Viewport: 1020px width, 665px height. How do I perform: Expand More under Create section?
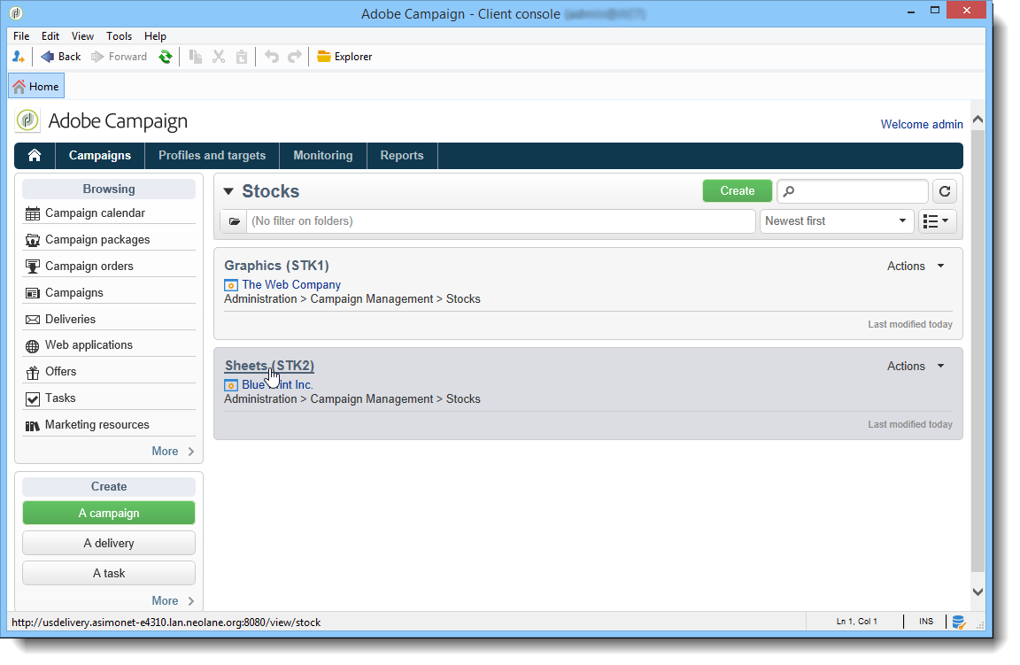tap(173, 600)
